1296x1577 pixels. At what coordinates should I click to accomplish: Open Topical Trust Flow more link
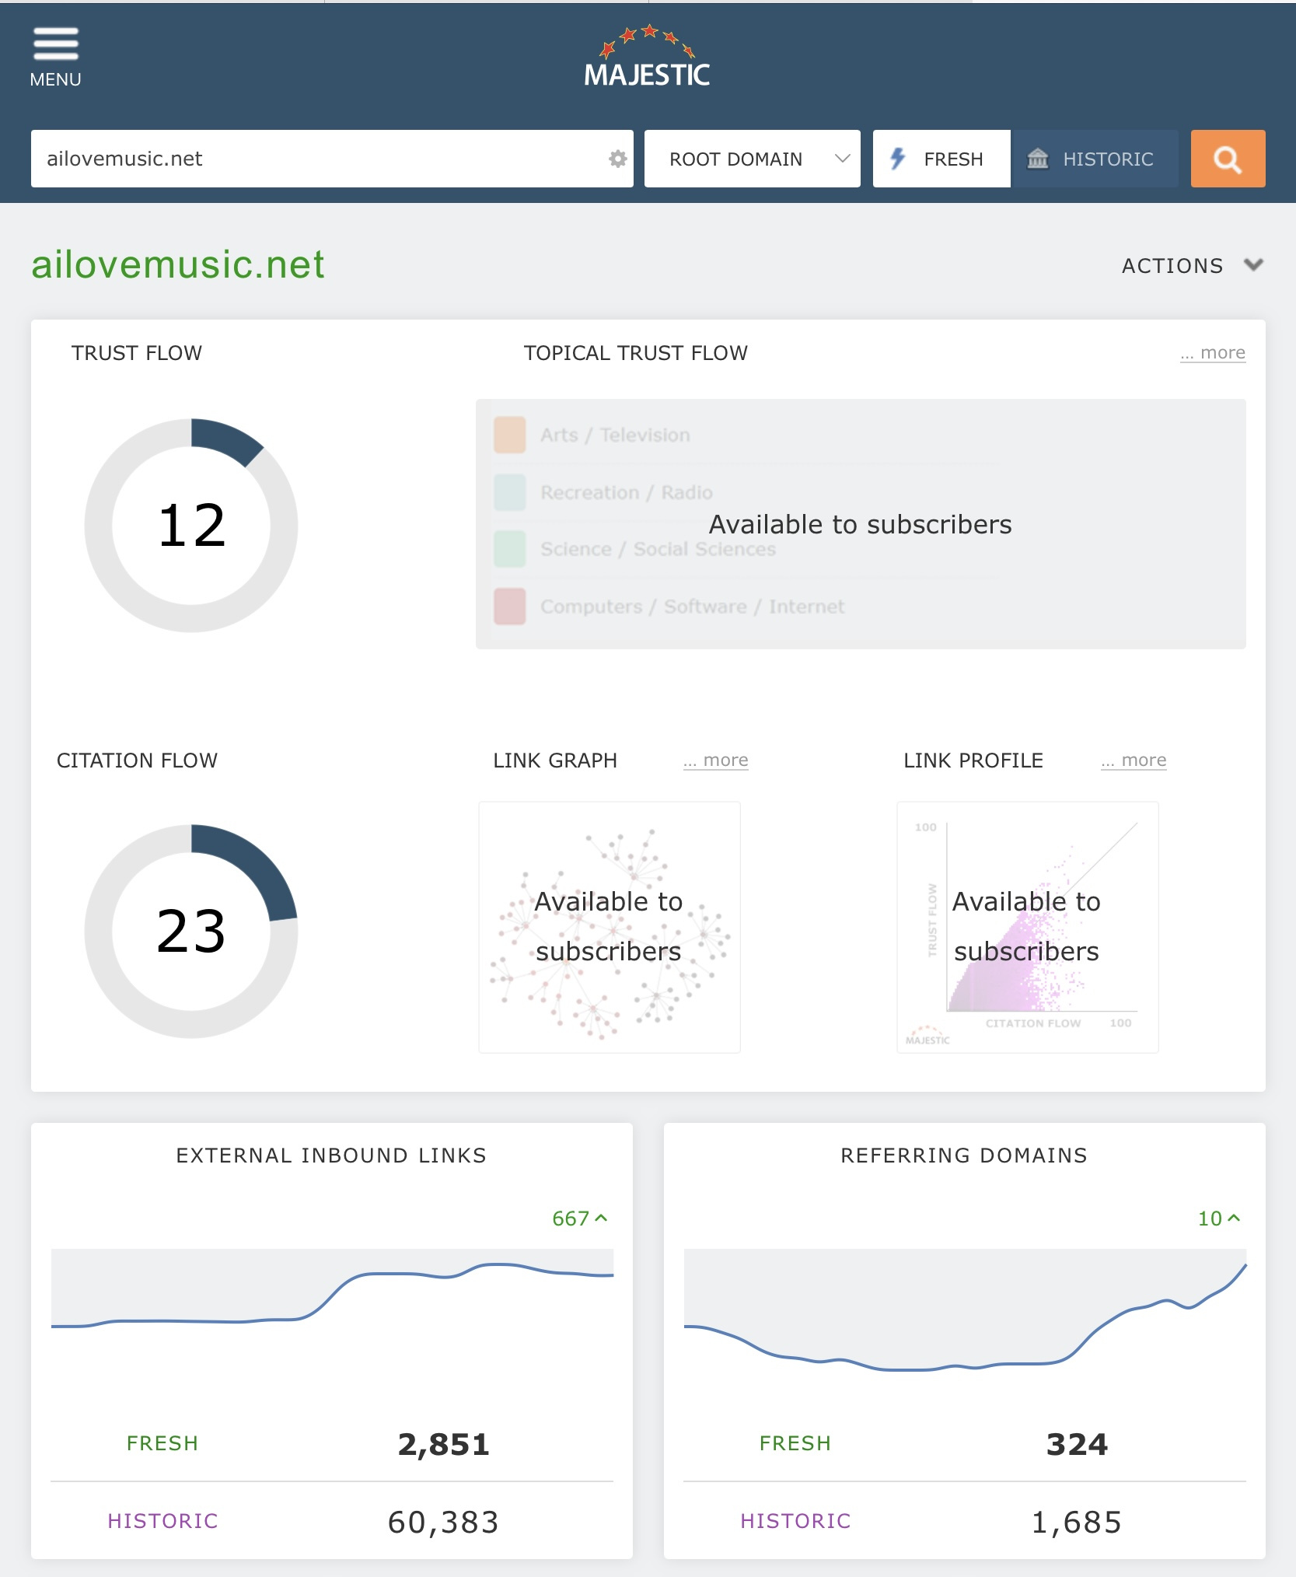tap(1213, 353)
